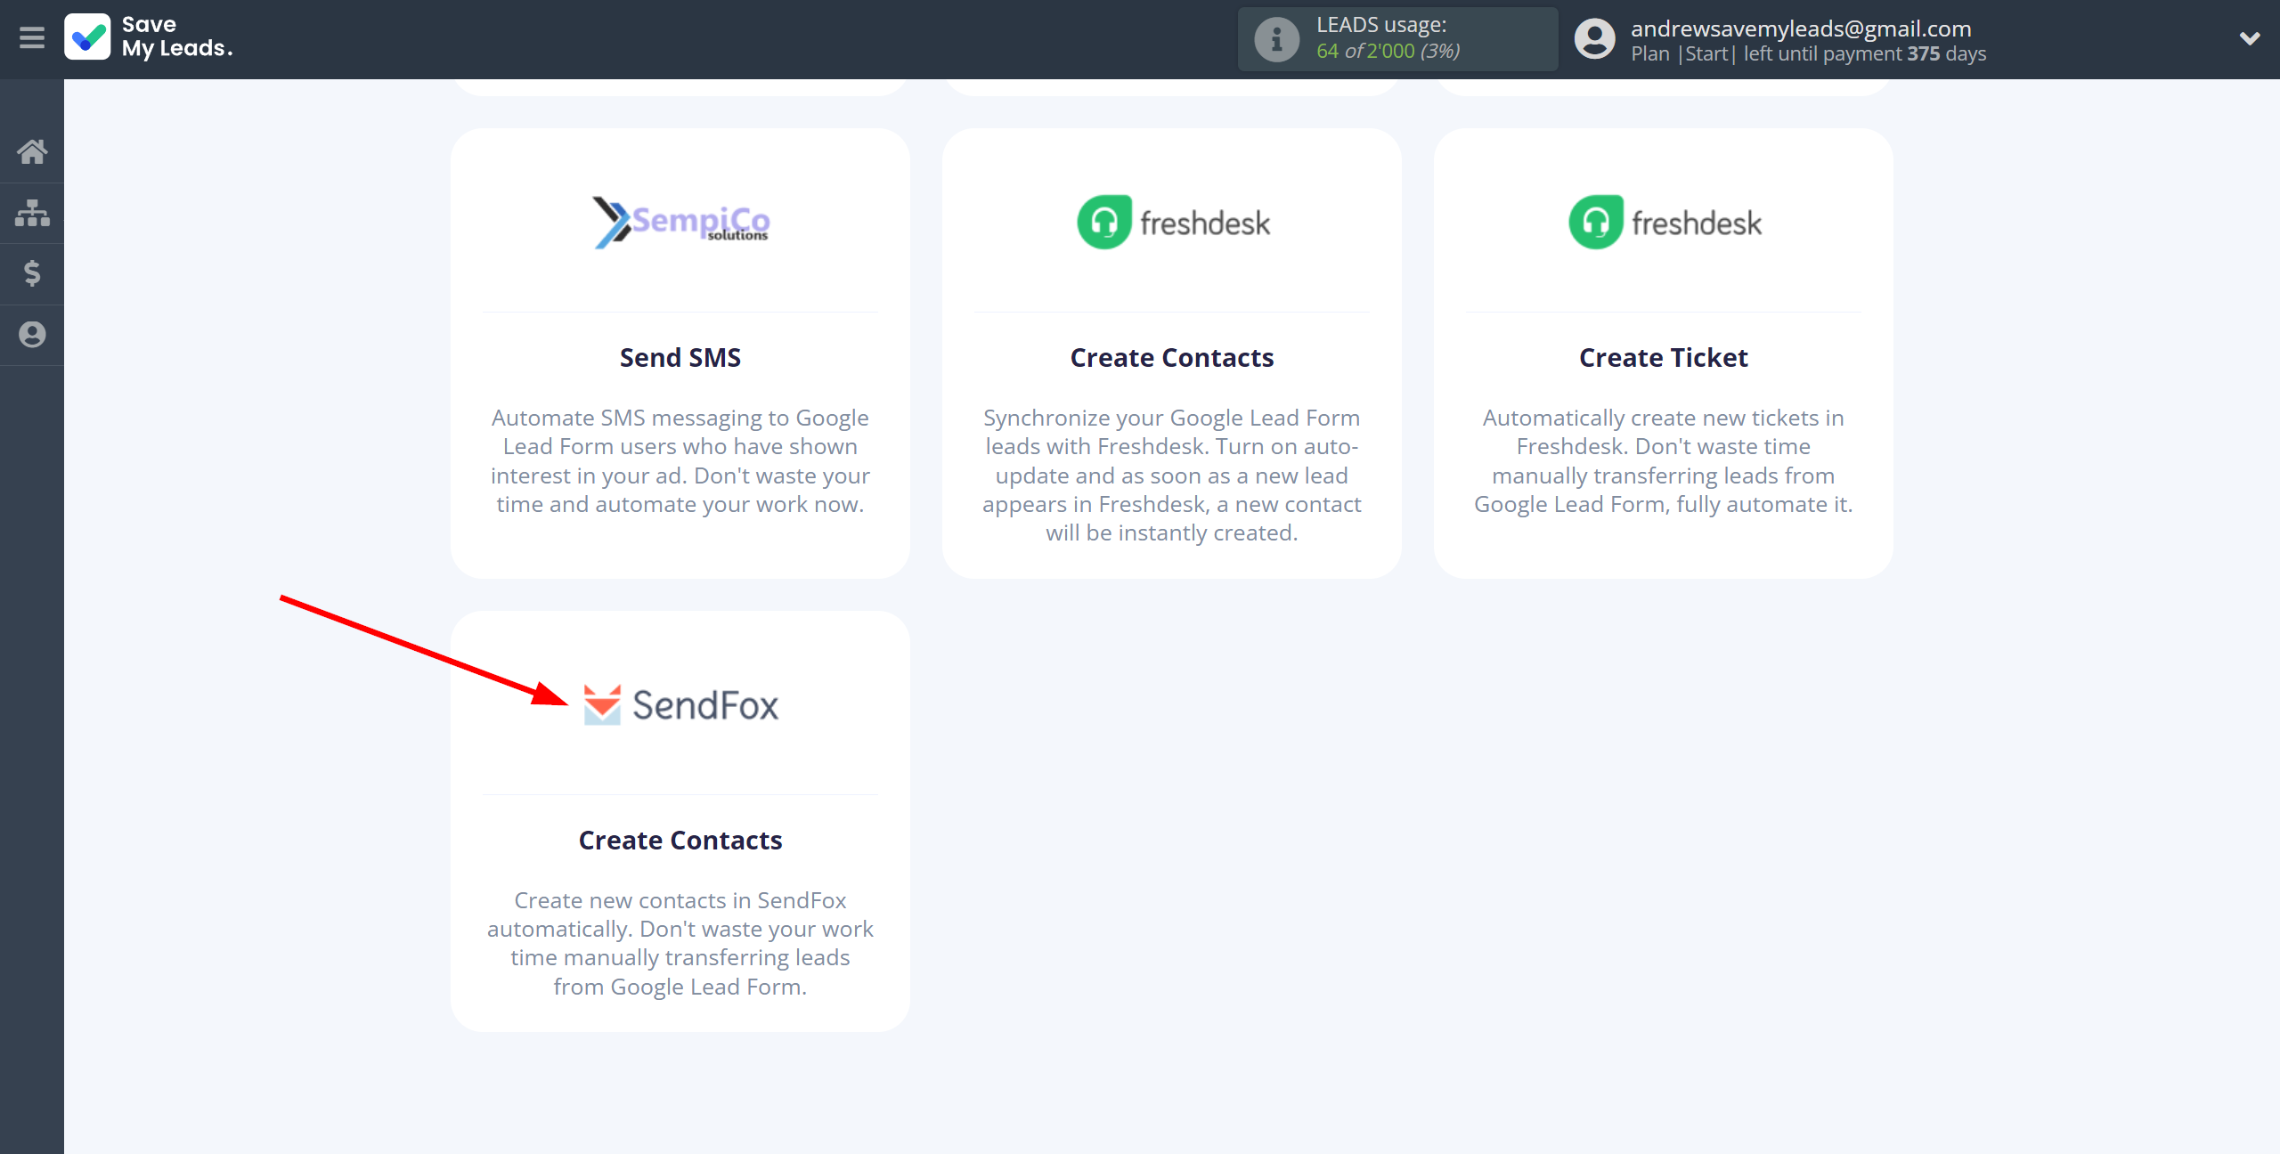Click 'Synchronize your Google Lead Form' description
Image resolution: width=2280 pixels, height=1154 pixels.
1172,475
